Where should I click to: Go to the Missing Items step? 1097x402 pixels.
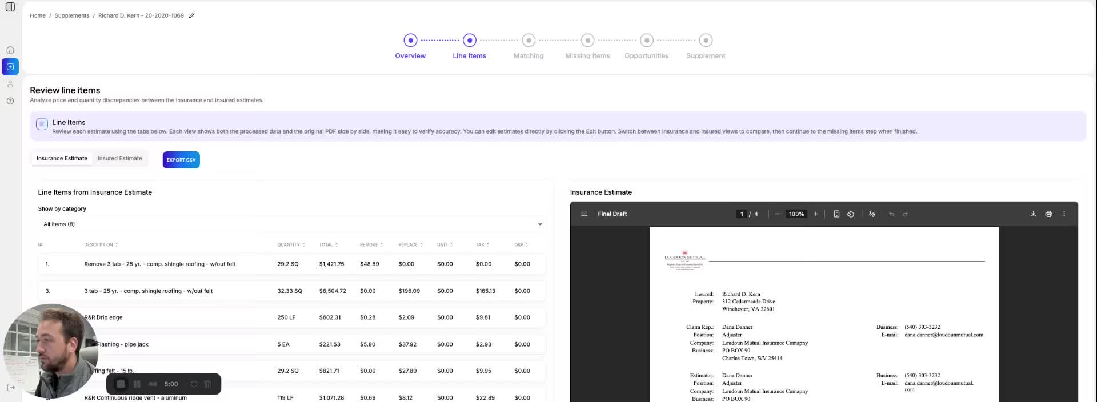coord(587,46)
